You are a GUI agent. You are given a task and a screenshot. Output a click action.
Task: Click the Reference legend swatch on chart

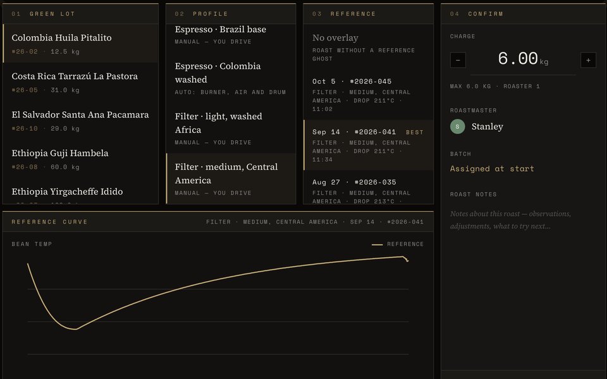coord(377,244)
